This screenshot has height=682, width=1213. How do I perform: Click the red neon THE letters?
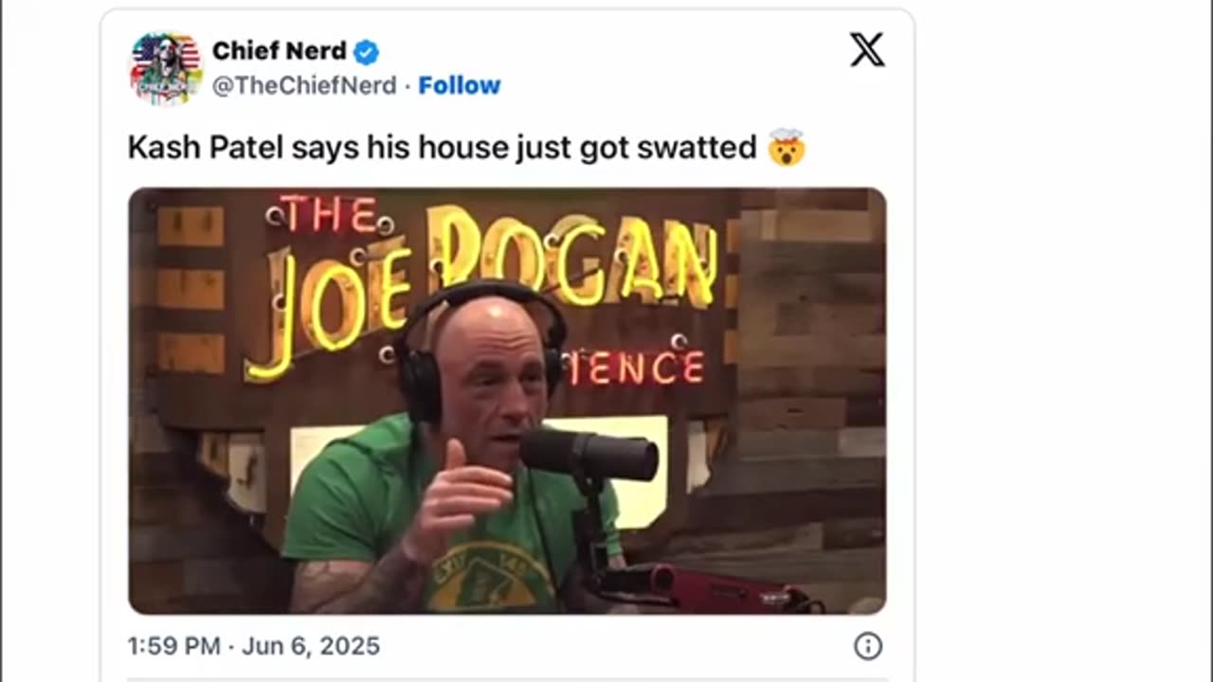[x=327, y=215]
